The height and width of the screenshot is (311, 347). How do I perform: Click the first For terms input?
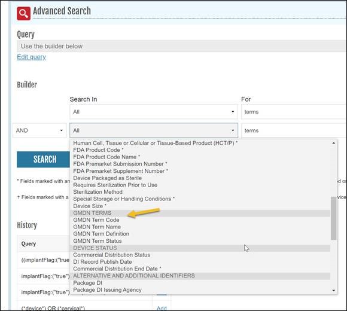coord(293,112)
